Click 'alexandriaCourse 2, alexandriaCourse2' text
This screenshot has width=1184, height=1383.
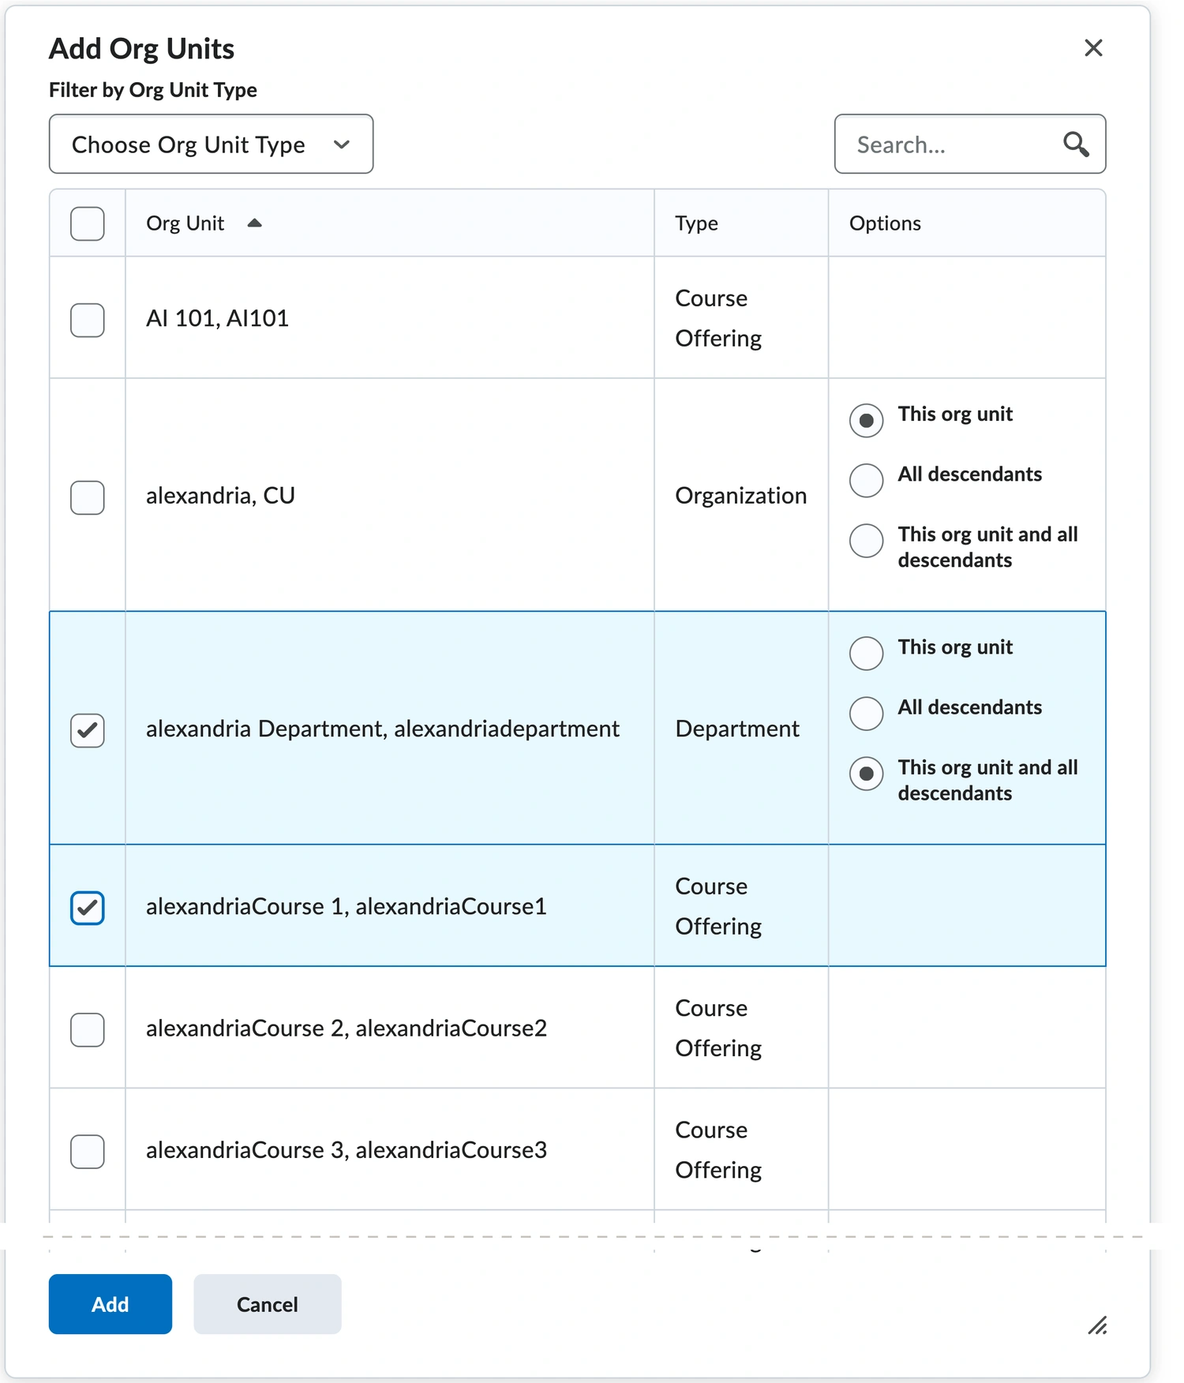tap(347, 1028)
